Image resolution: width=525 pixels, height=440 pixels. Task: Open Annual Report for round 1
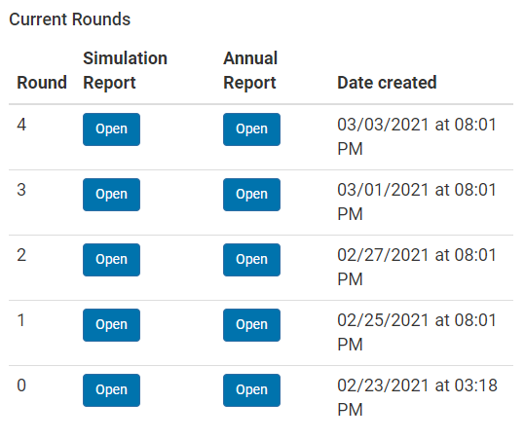251,325
